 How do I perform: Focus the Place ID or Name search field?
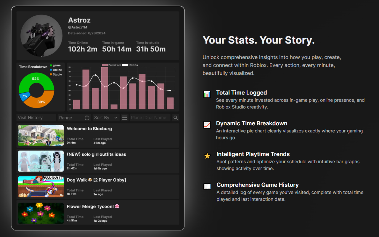pyautogui.click(x=150, y=118)
